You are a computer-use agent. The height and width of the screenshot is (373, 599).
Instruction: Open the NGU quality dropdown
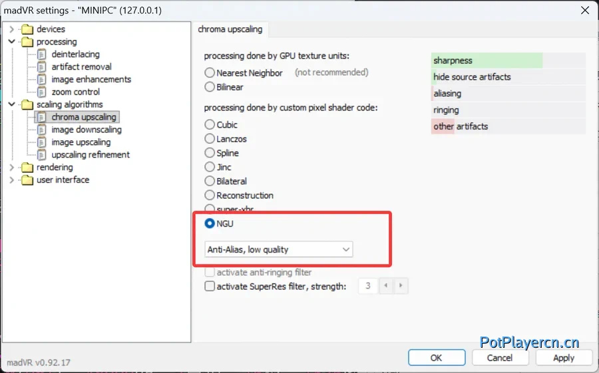pyautogui.click(x=279, y=249)
